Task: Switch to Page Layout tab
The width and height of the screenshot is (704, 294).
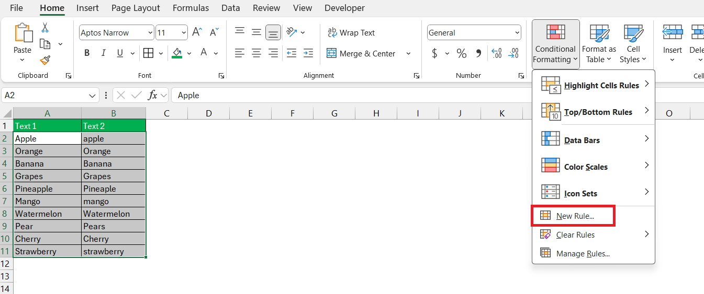Action: click(136, 8)
